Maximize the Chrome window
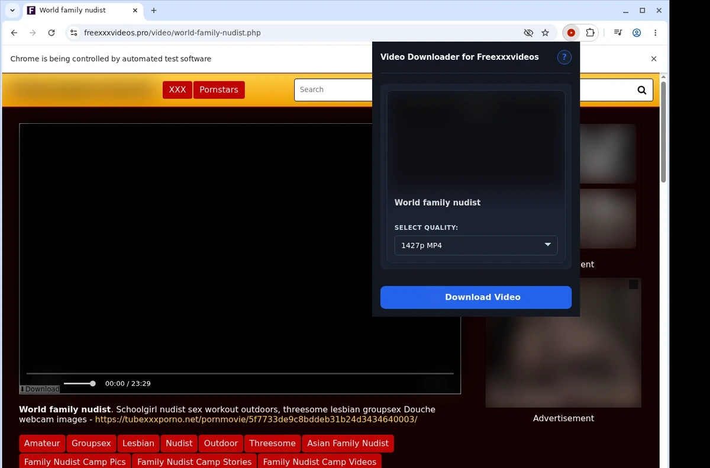Image resolution: width=710 pixels, height=468 pixels. 643,10
